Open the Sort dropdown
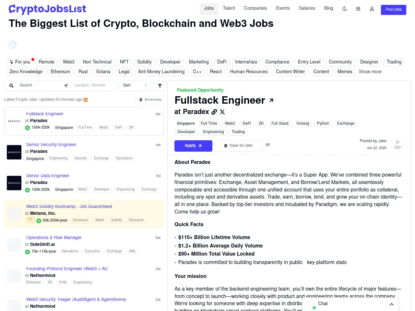The width and height of the screenshot is (415, 311). click(x=135, y=86)
